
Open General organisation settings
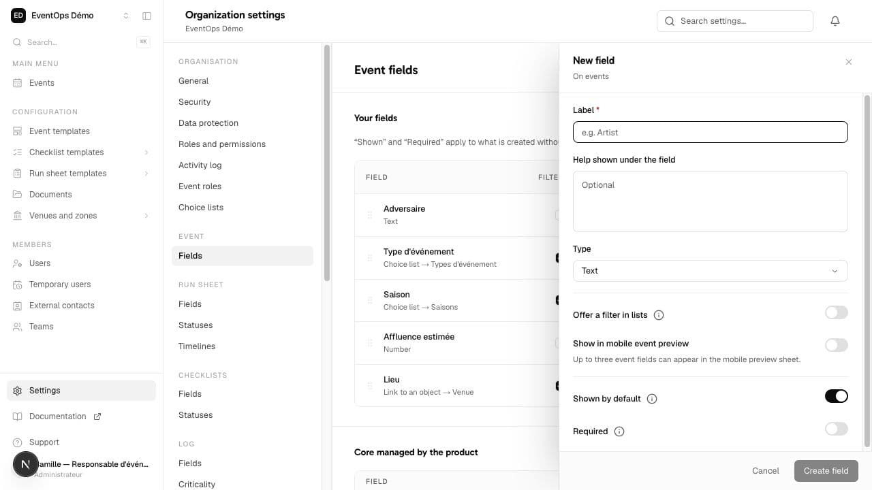point(243,81)
